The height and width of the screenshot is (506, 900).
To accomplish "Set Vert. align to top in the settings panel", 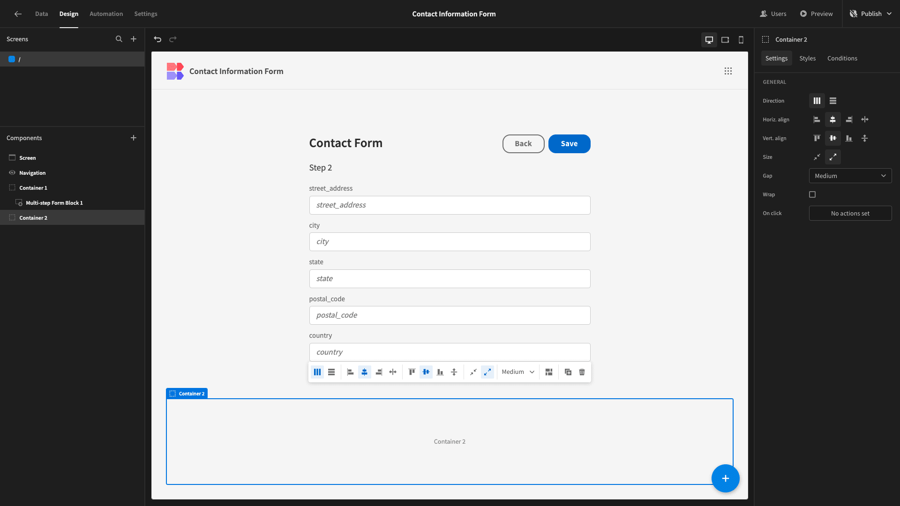I will tap(817, 138).
